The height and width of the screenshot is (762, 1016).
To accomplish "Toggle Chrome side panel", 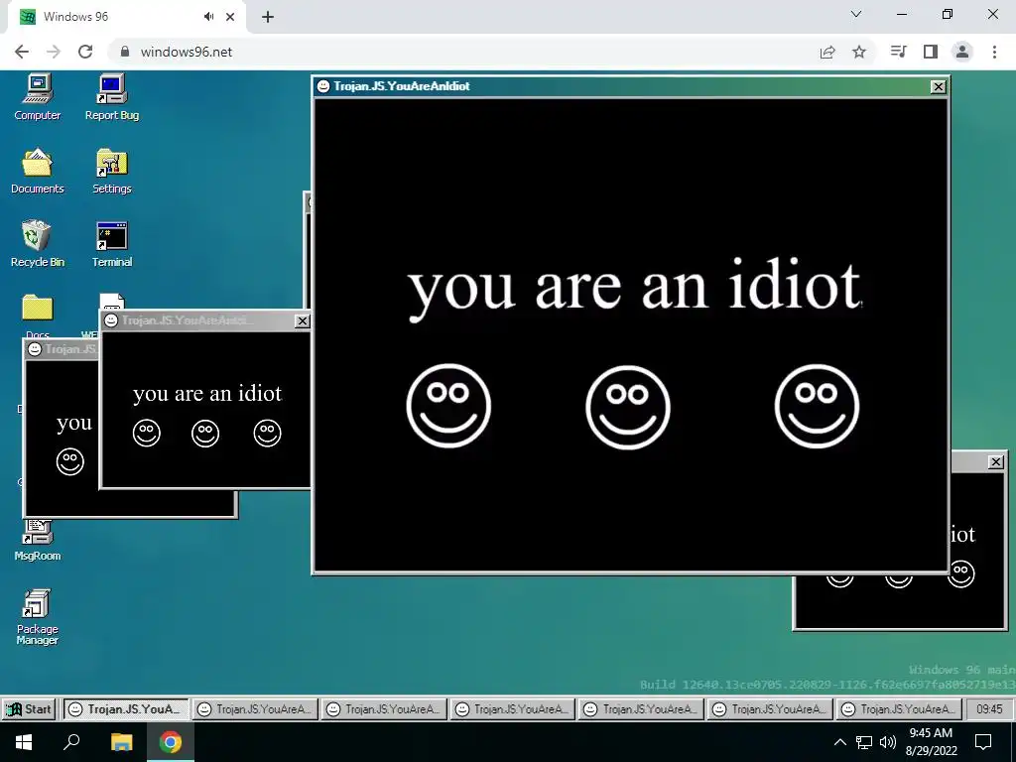I will [931, 52].
